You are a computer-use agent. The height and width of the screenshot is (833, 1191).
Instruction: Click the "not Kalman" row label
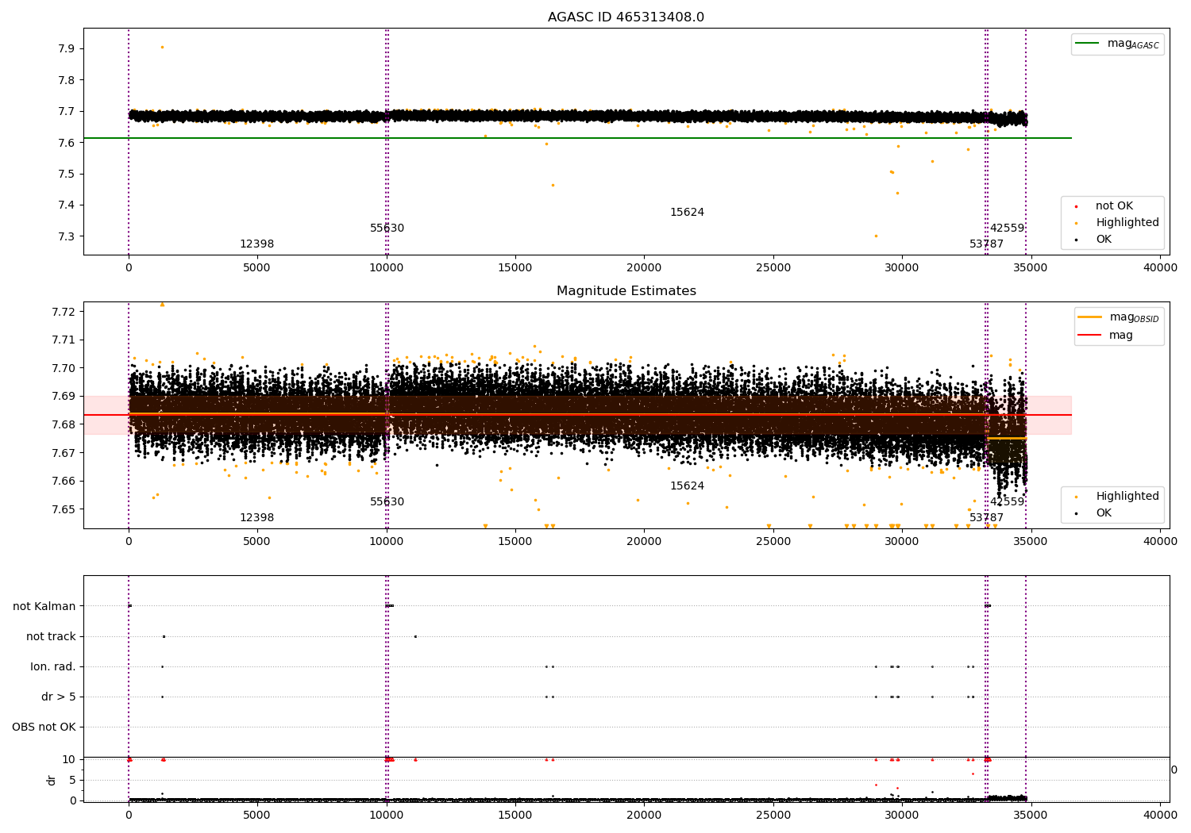[44, 607]
